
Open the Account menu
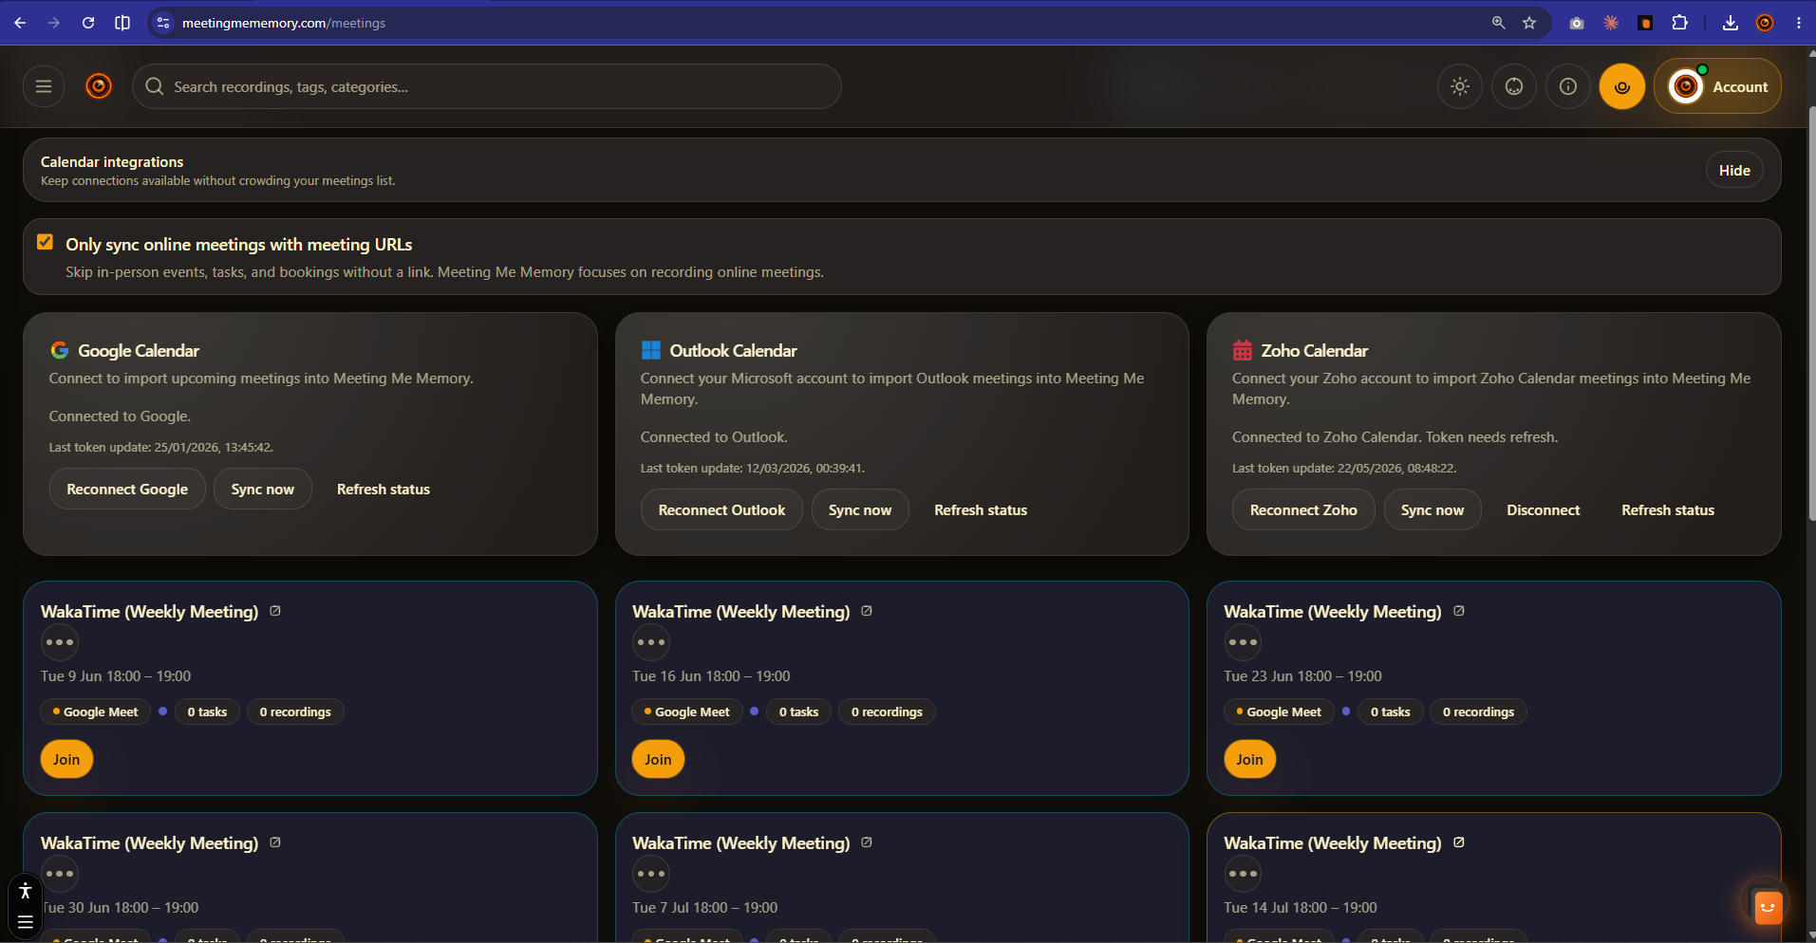[x=1717, y=86]
